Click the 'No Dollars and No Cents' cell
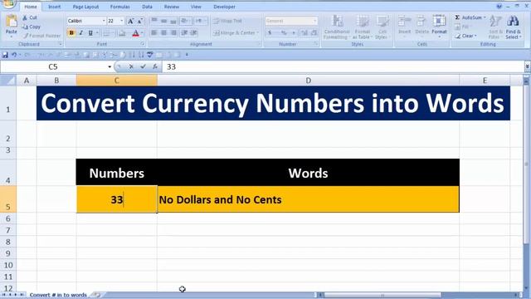 pos(308,199)
